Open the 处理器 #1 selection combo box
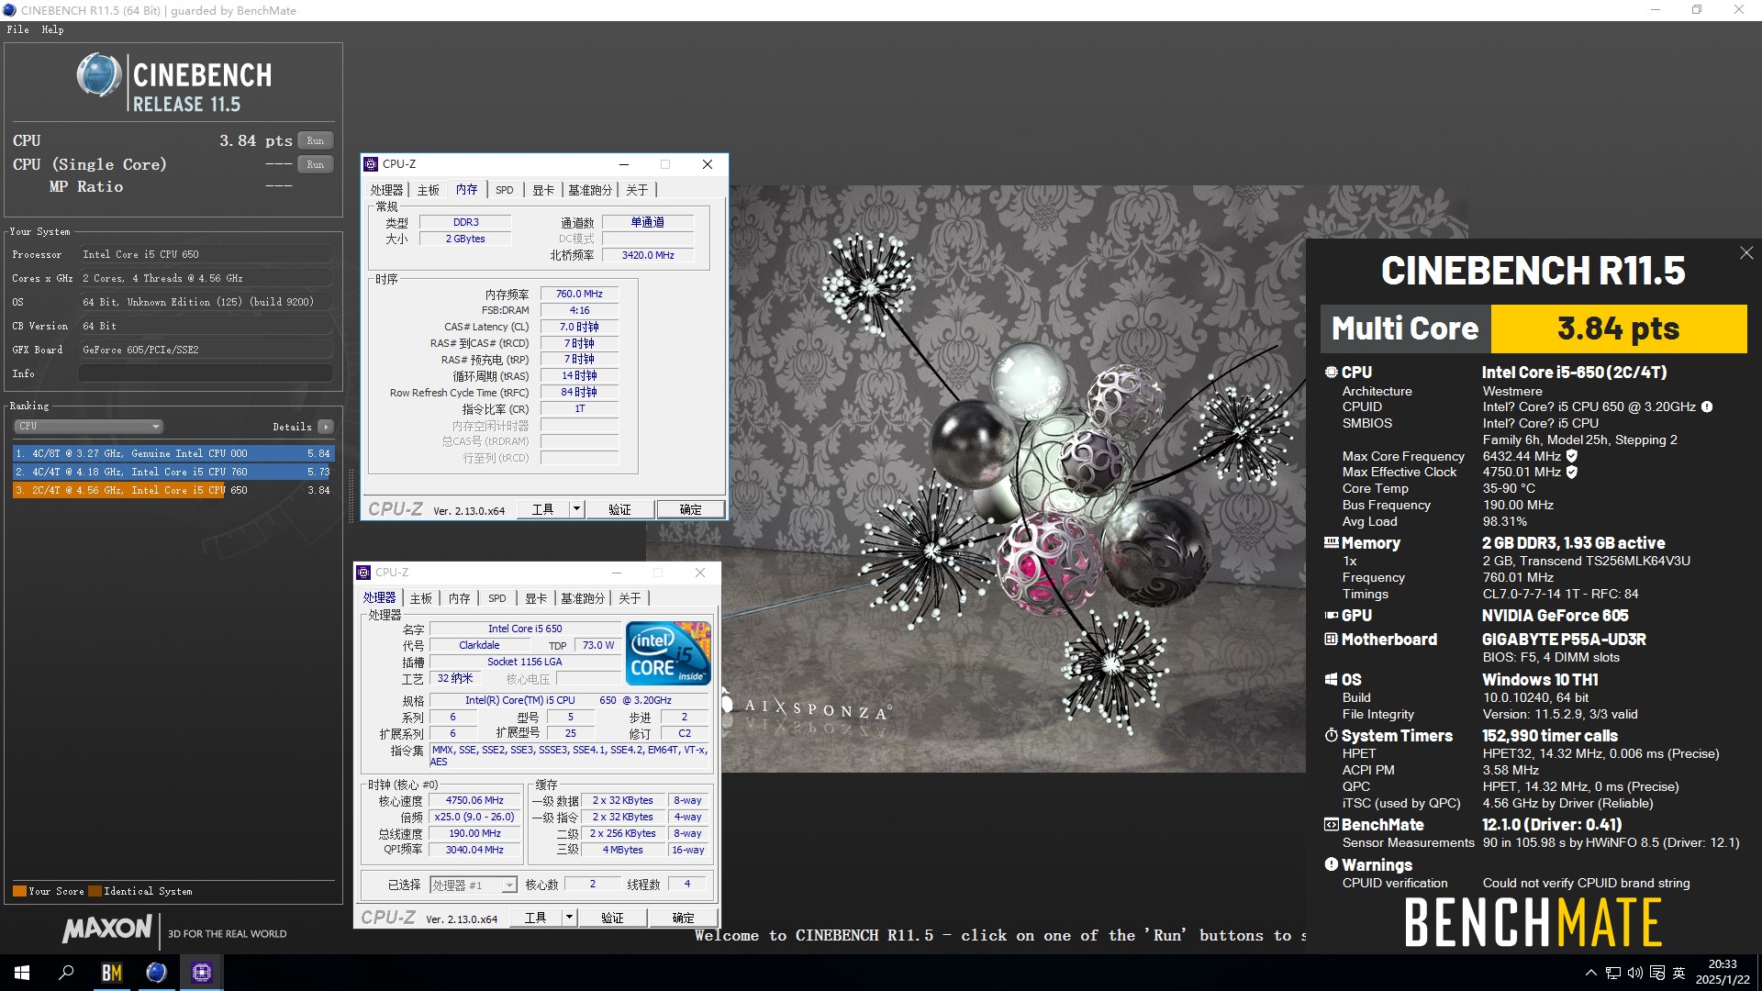 (474, 885)
